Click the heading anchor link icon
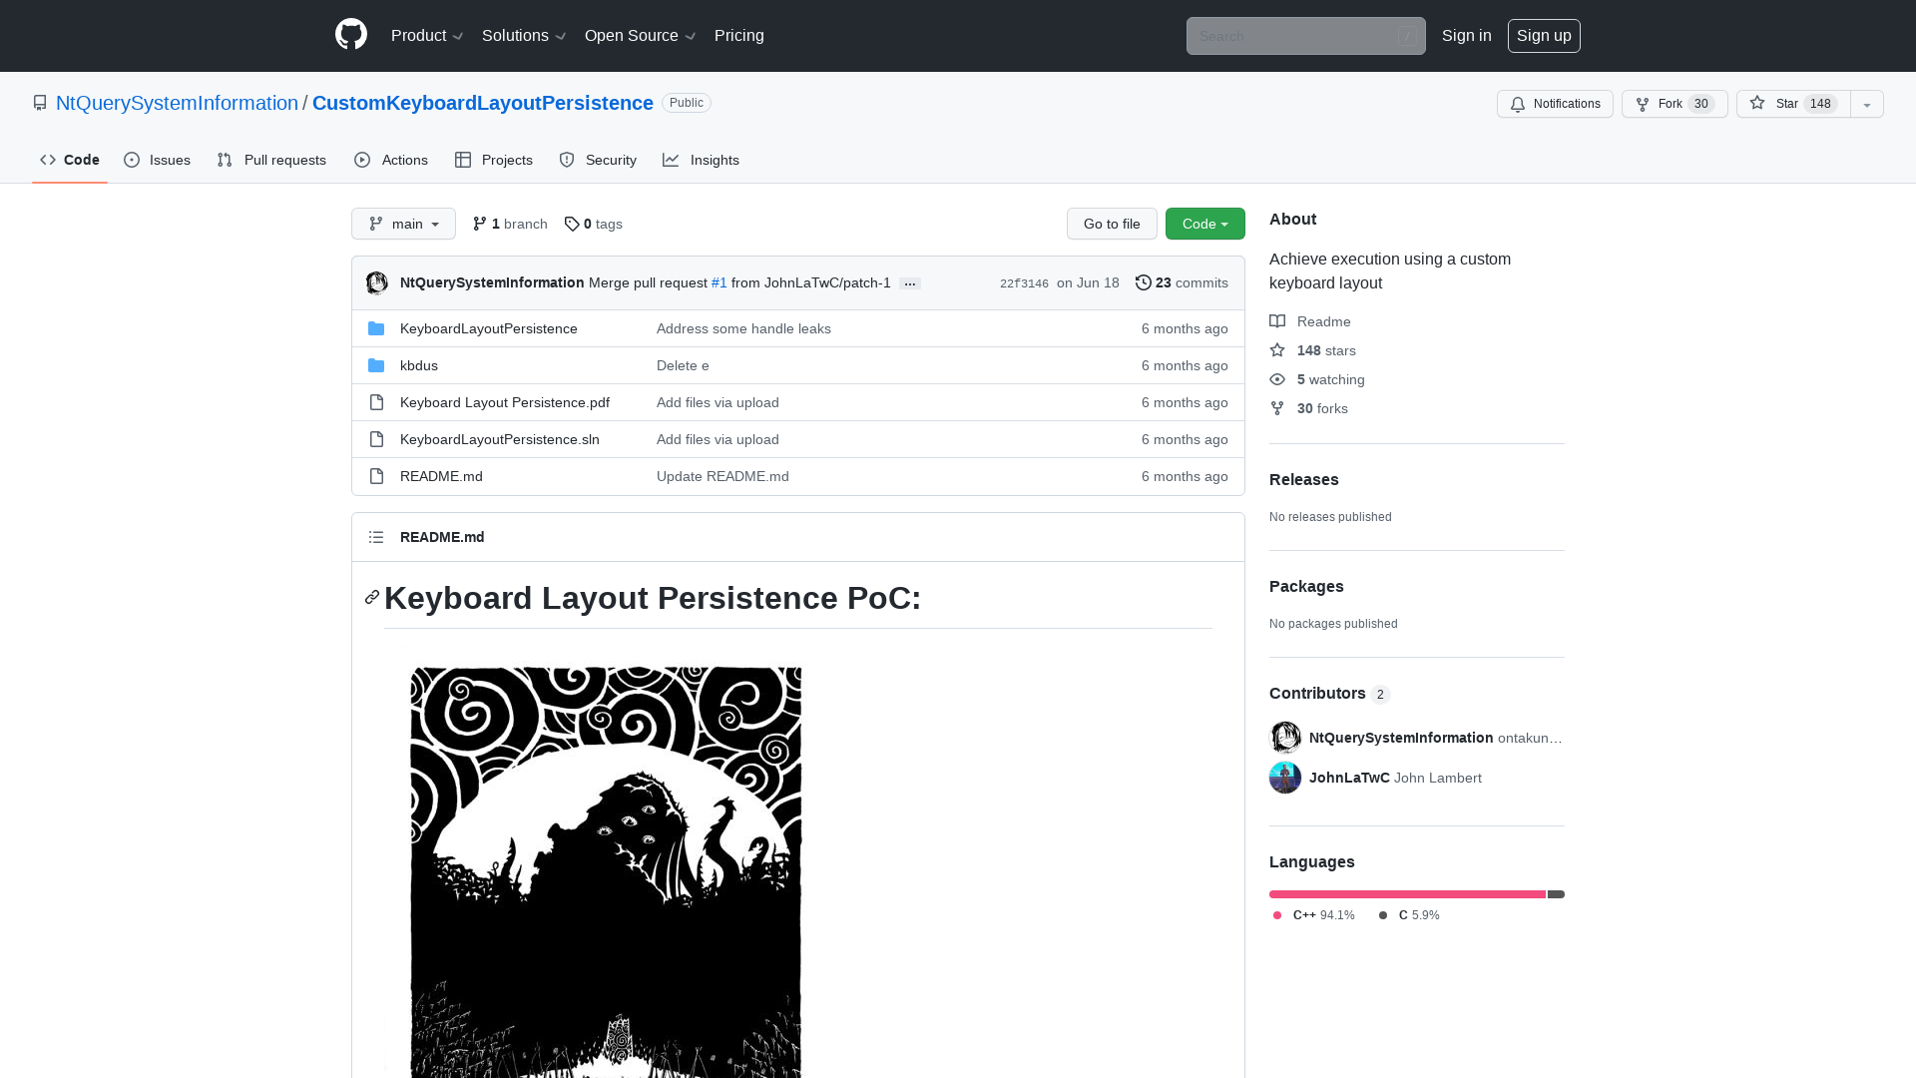This screenshot has height=1078, width=1916. point(372,597)
